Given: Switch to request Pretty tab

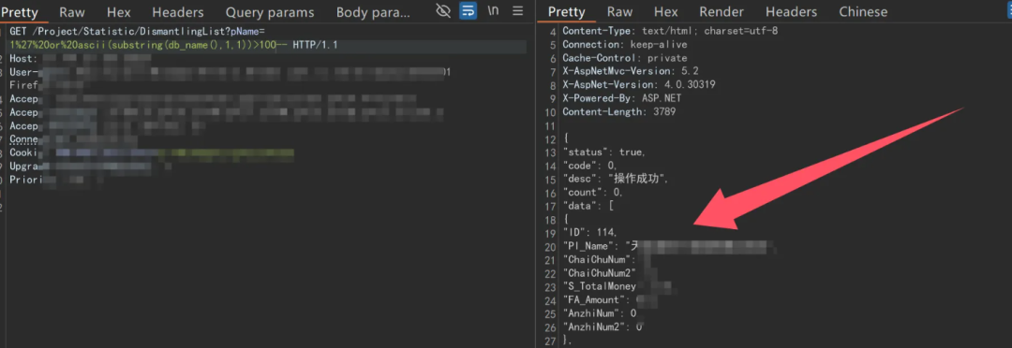Looking at the screenshot, I should point(19,11).
